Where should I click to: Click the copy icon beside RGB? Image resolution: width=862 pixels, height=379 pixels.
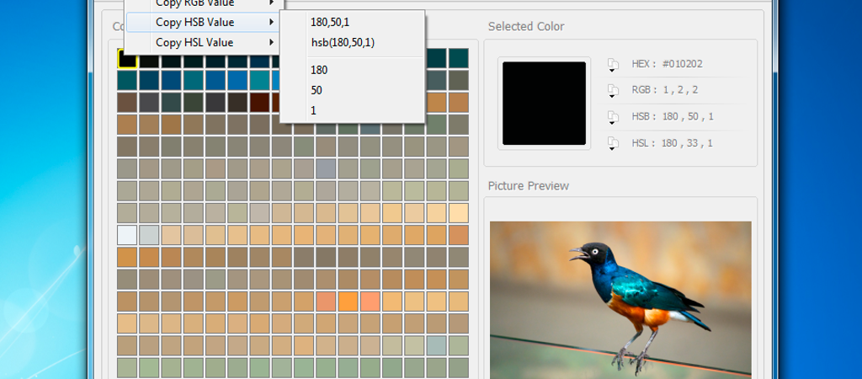click(613, 91)
